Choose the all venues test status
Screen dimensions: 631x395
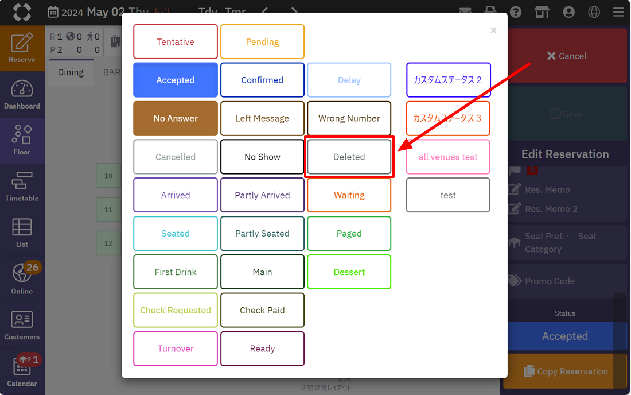[x=448, y=157]
